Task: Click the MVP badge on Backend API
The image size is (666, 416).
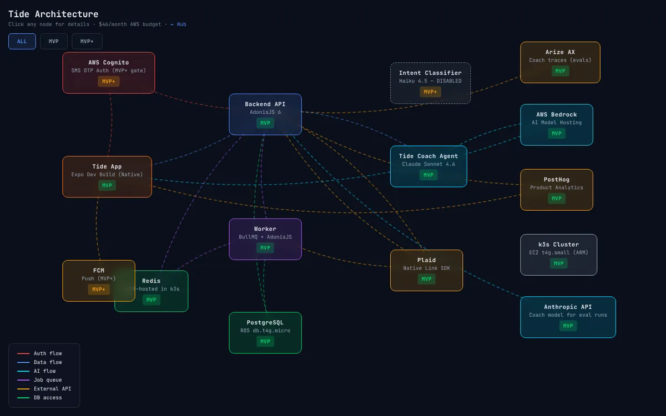Action: click(x=265, y=123)
